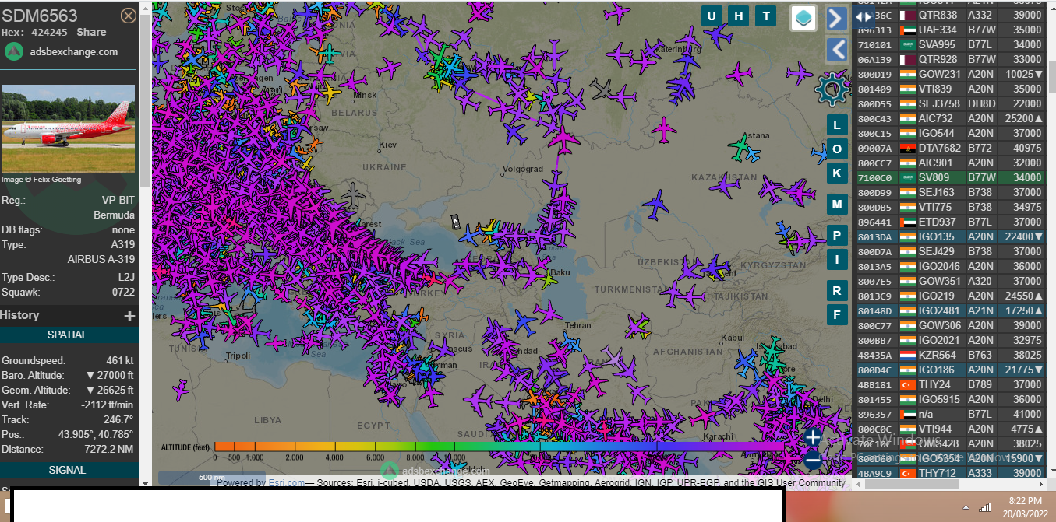Select the IGO186 row in the table
The height and width of the screenshot is (522, 1056).
click(x=950, y=370)
